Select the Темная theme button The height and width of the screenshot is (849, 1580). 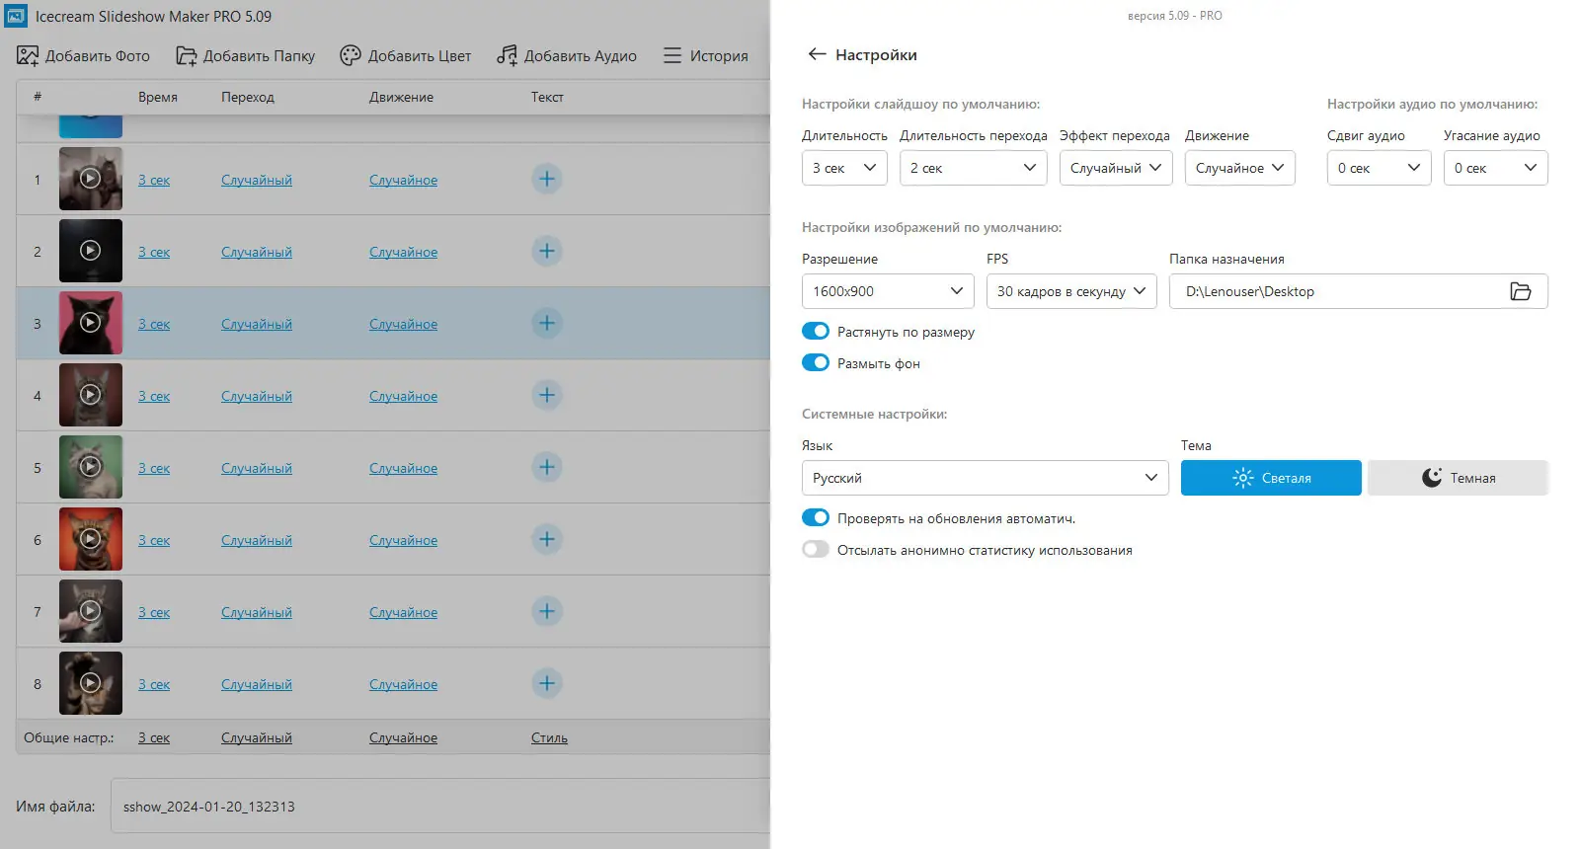(1458, 478)
